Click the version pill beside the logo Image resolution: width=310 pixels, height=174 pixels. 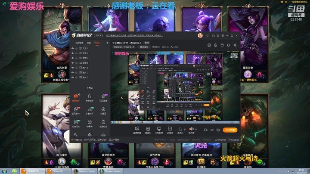[98, 35]
